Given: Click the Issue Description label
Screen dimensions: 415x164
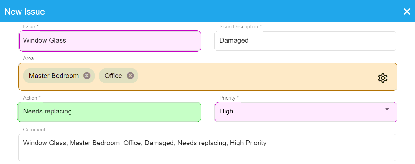Looking at the screenshot, I should coord(240,27).
